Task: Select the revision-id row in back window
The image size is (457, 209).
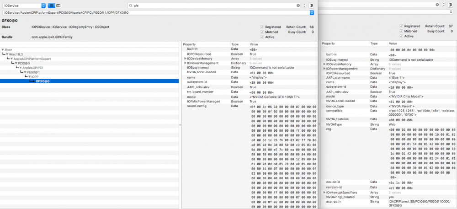Action: 389,188
